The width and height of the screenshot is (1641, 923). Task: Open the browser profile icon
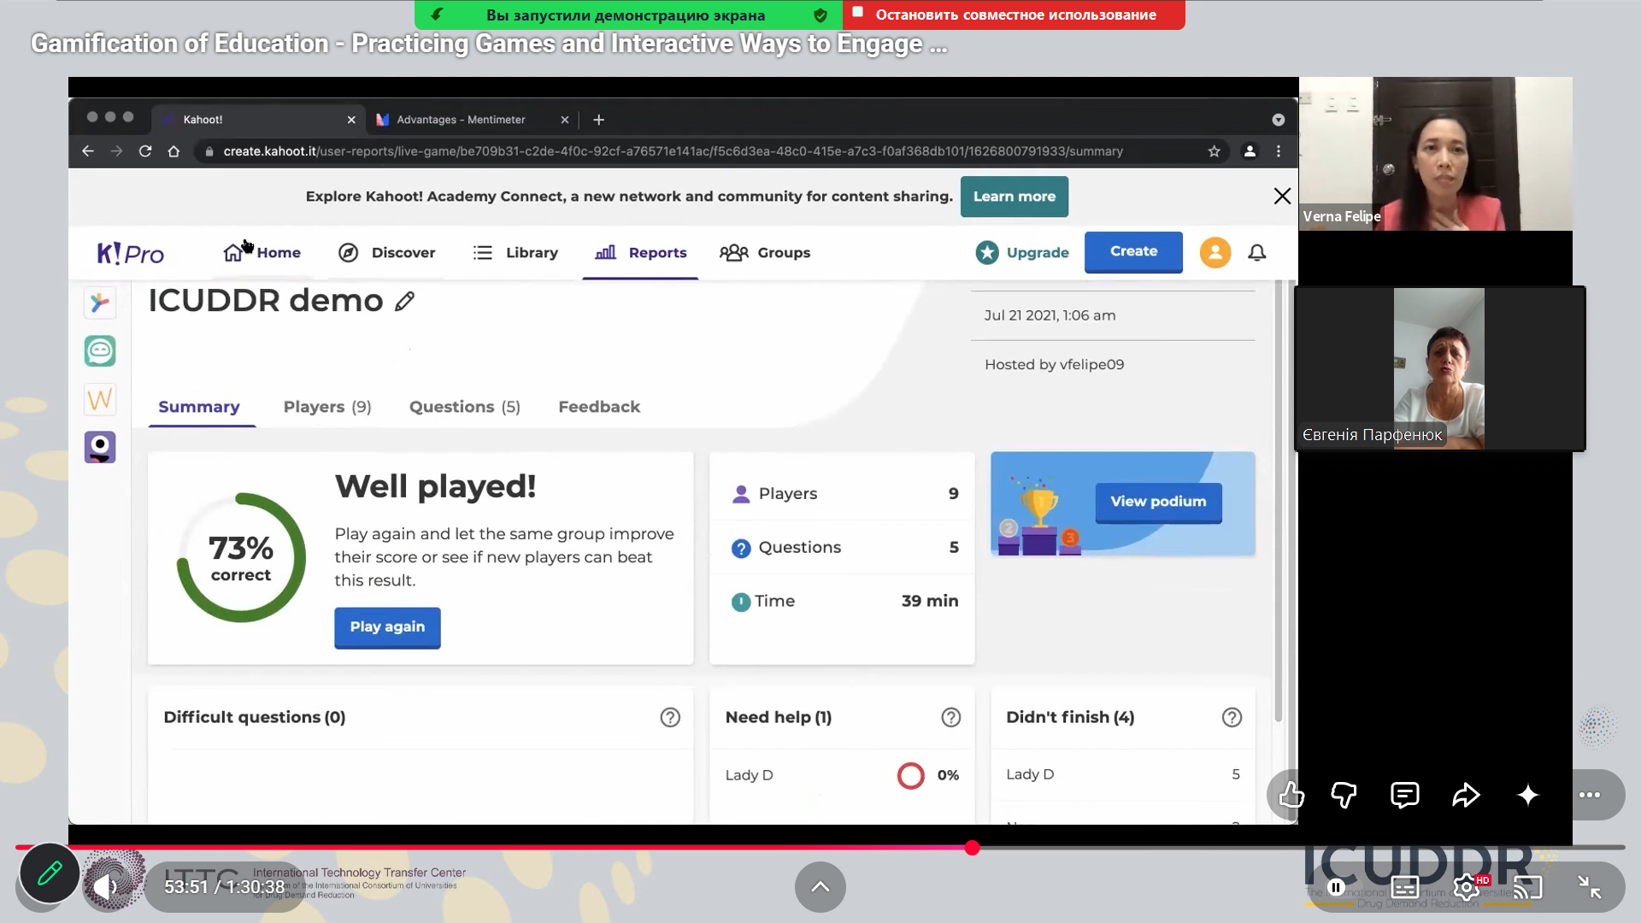(1250, 151)
